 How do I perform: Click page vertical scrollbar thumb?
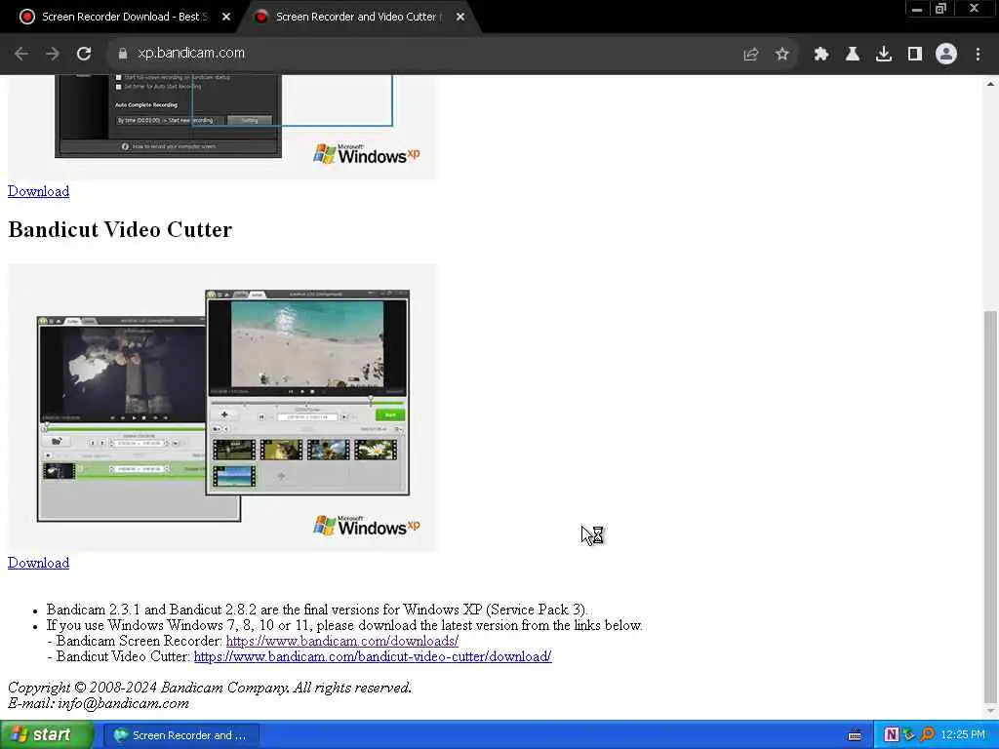[x=990, y=506]
